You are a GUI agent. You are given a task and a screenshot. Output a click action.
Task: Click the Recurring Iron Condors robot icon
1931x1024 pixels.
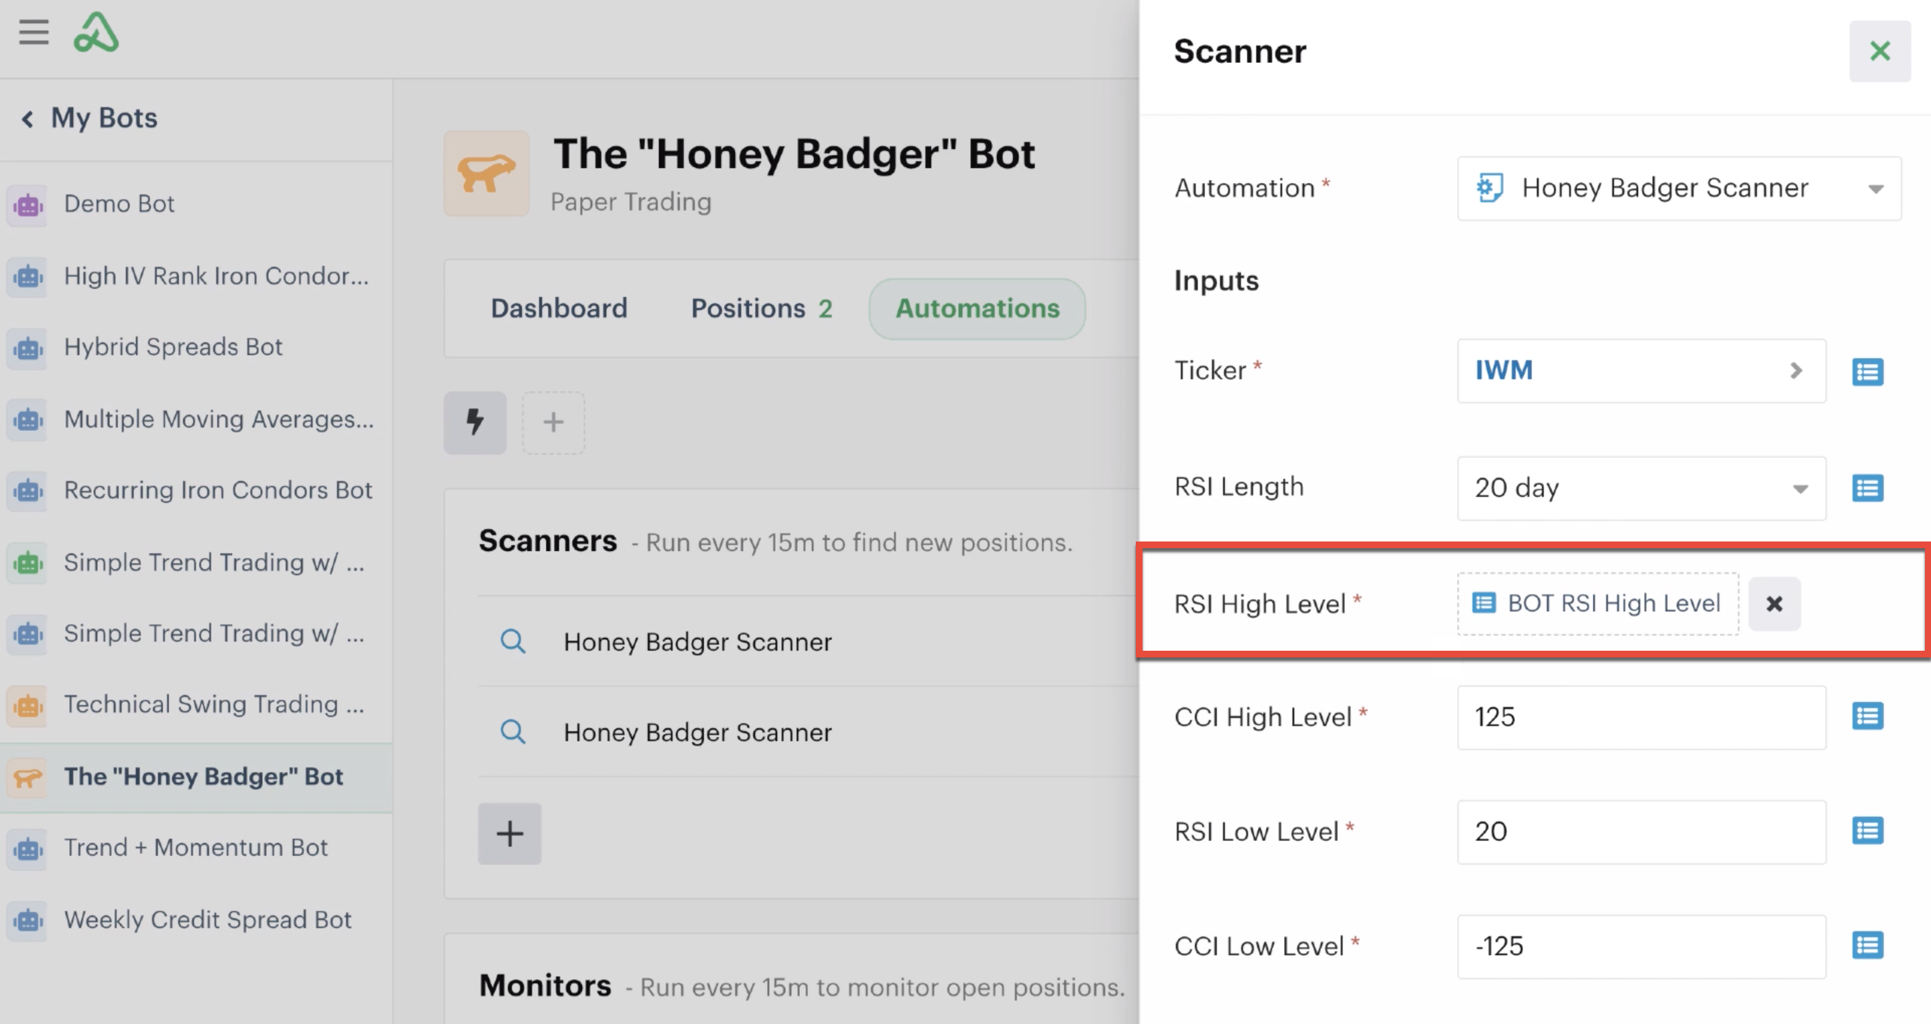tap(27, 491)
